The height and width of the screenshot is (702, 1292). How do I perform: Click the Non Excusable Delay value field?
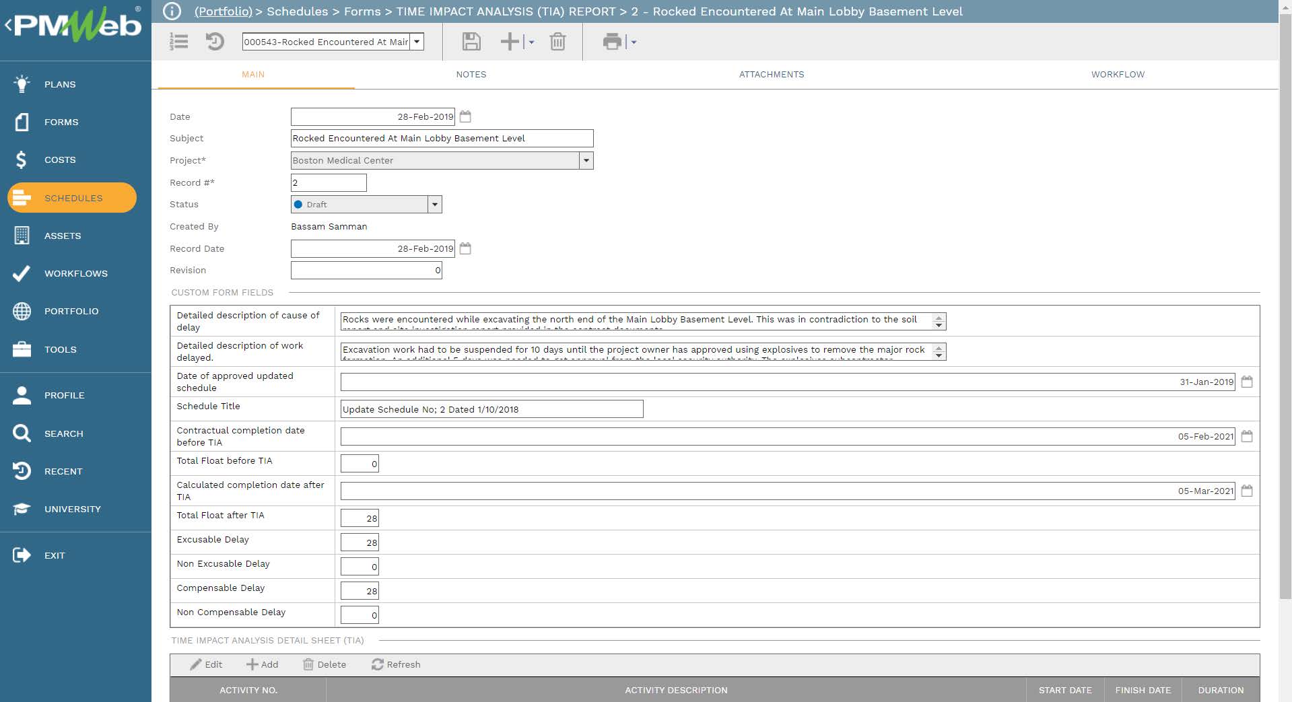(360, 567)
